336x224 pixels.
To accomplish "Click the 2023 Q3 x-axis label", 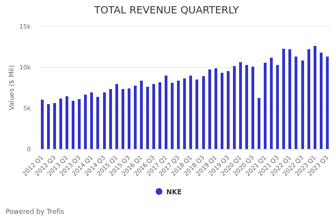I will click(319, 166).
